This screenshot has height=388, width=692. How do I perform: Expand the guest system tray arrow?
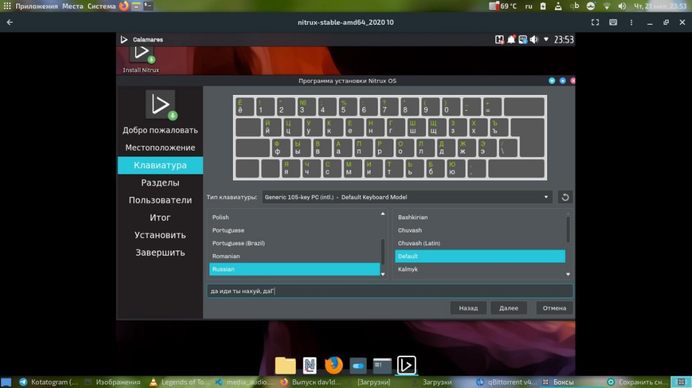pos(546,39)
